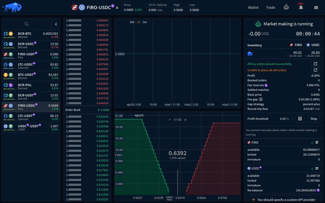Select the 24h candle duration
325x203 pixels.
pyautogui.click(x=132, y=22)
